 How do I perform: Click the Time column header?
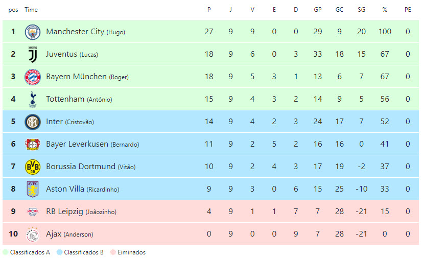[31, 10]
